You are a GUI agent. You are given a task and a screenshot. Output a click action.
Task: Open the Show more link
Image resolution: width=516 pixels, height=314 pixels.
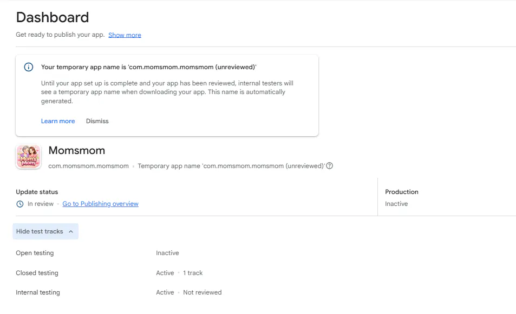[125, 35]
